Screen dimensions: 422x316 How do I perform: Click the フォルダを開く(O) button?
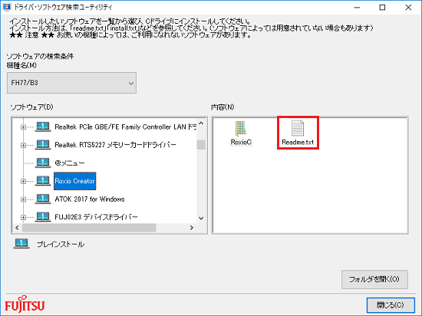(x=374, y=279)
